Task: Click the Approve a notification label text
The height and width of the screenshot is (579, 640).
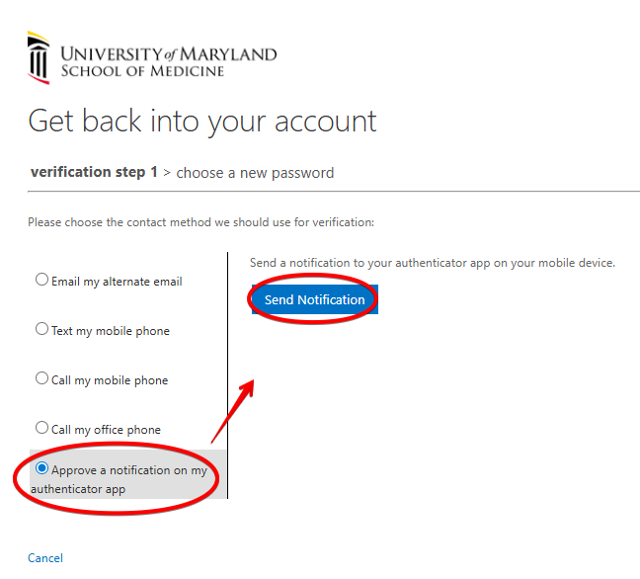Action: [x=128, y=471]
